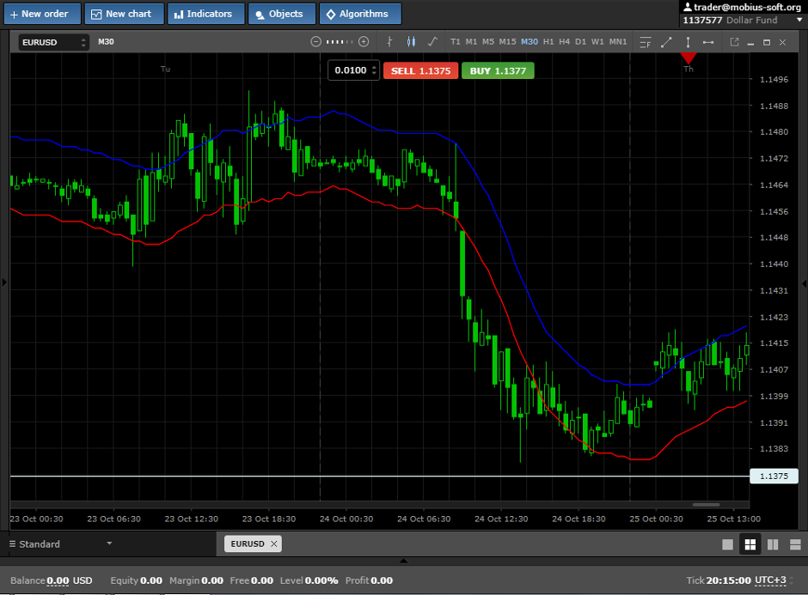Close the EURUSD chart panel

coord(783,43)
